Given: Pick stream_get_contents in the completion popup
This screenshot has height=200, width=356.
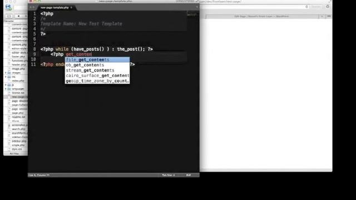Looking at the screenshot, I should 97,71.
